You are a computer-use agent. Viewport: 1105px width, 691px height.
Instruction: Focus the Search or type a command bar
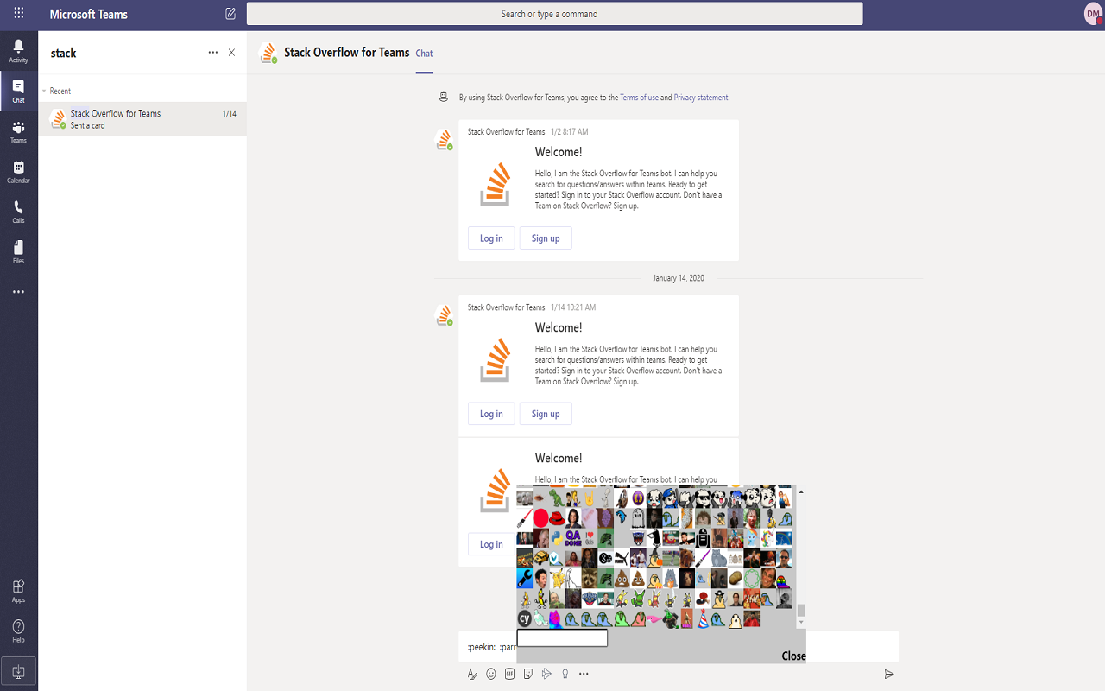(x=554, y=14)
